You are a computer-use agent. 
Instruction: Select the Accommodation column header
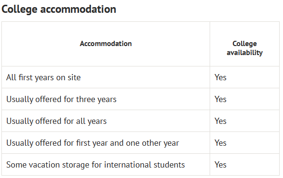point(106,44)
